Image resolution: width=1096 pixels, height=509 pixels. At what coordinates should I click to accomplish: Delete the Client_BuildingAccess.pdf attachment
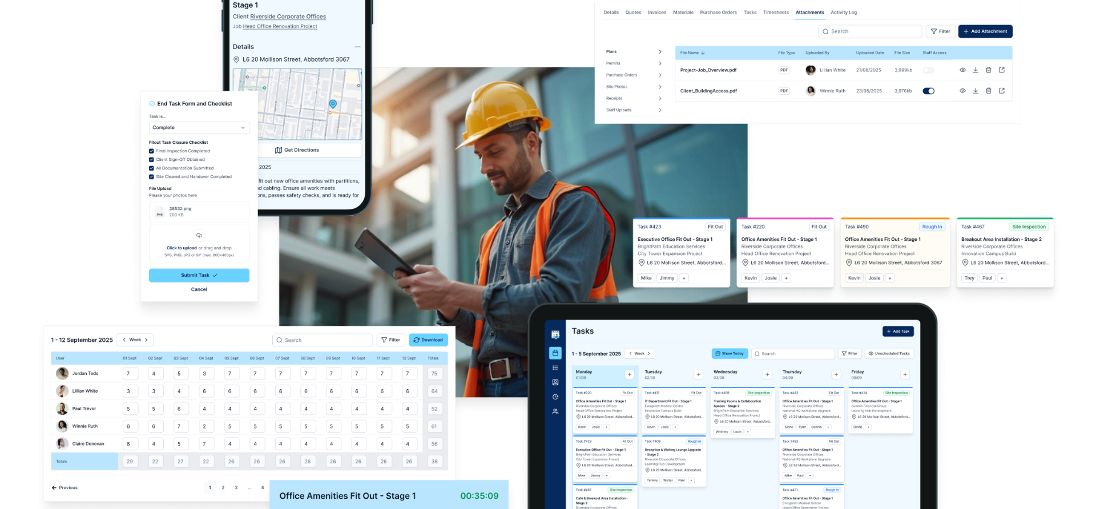pyautogui.click(x=989, y=91)
